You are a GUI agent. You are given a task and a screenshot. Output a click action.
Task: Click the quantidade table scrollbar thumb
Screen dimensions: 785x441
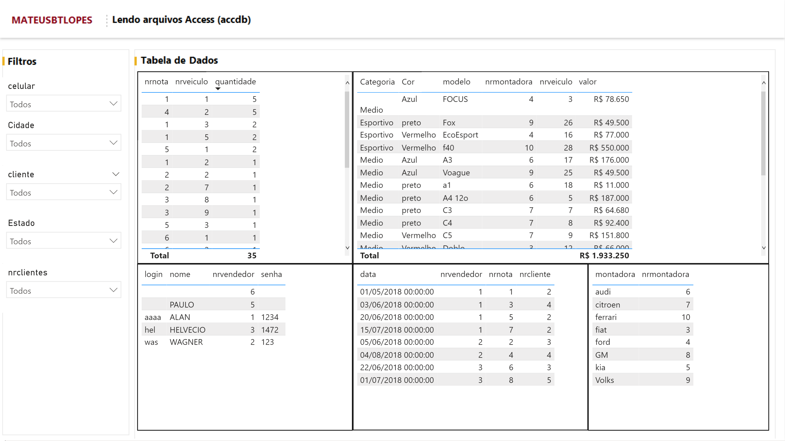[x=347, y=129]
